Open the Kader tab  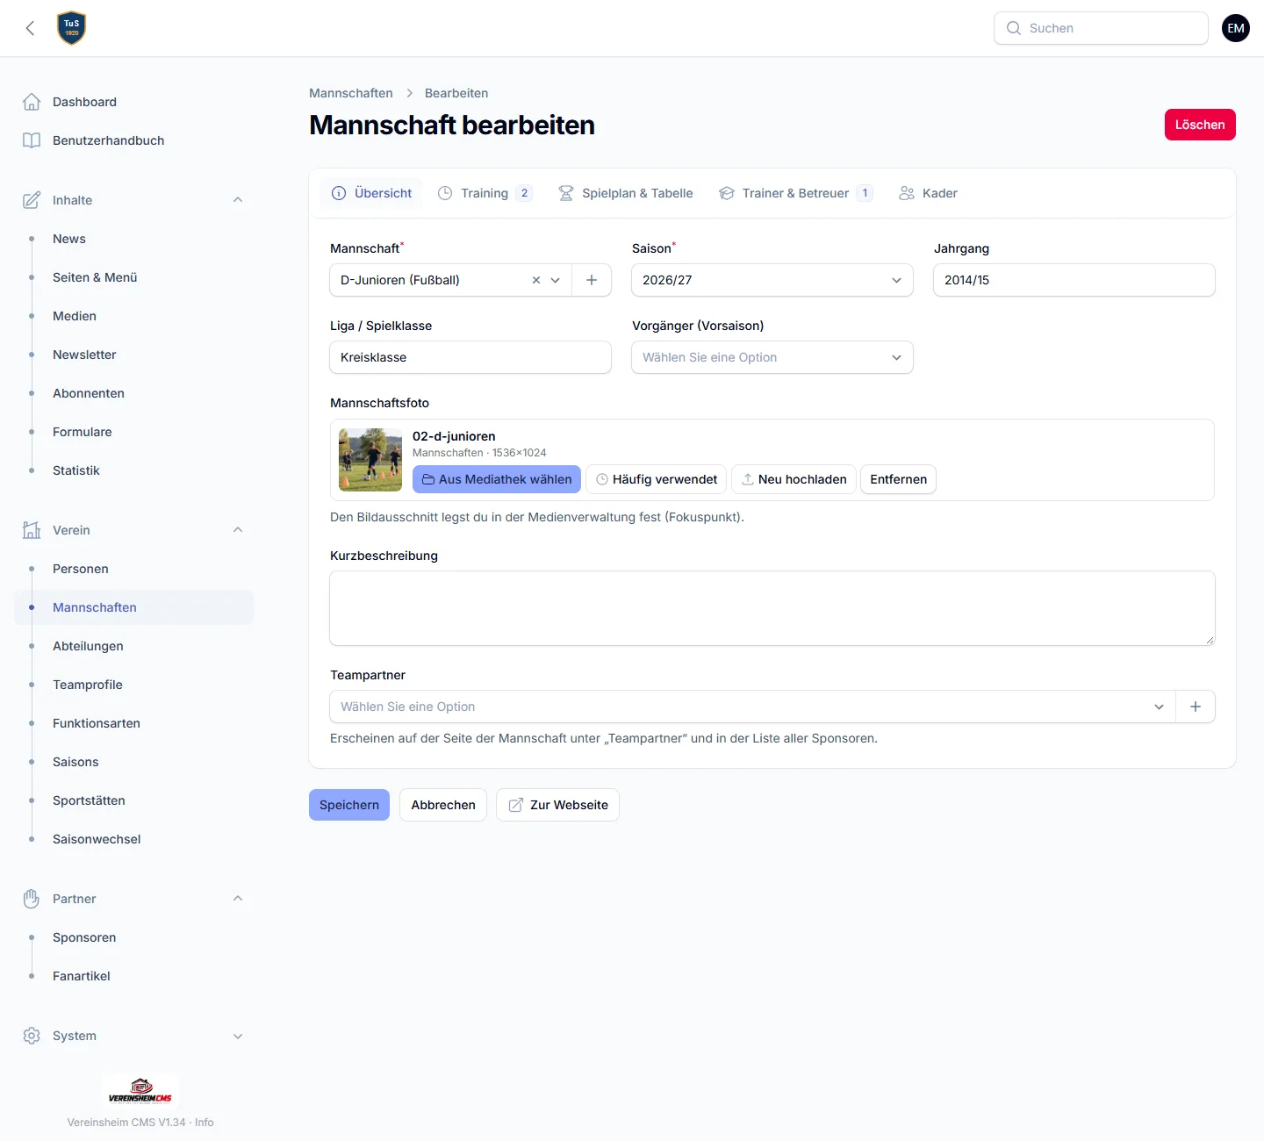pyautogui.click(x=928, y=193)
